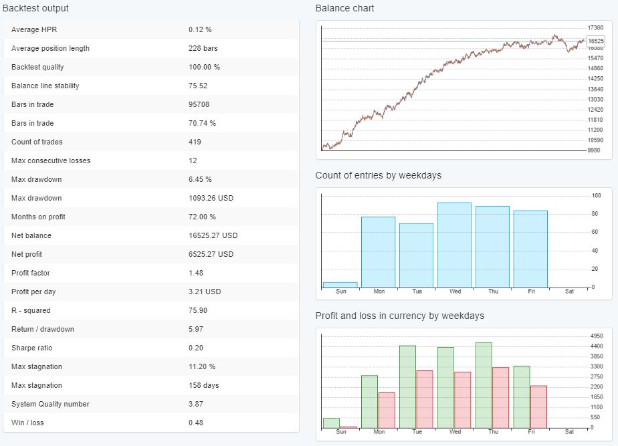The width and height of the screenshot is (618, 446).
Task: Select the System Quality number row
Action: coord(151,404)
